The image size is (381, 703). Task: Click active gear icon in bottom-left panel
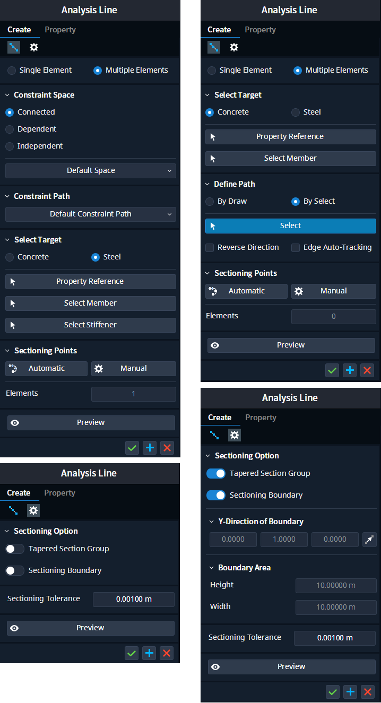pyautogui.click(x=33, y=510)
